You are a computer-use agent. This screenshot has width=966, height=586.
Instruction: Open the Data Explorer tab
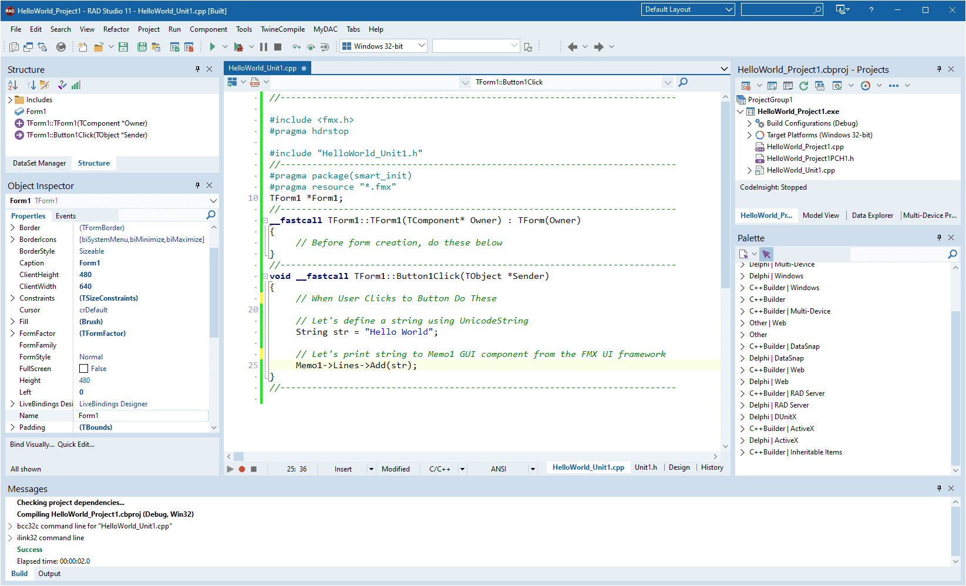873,215
